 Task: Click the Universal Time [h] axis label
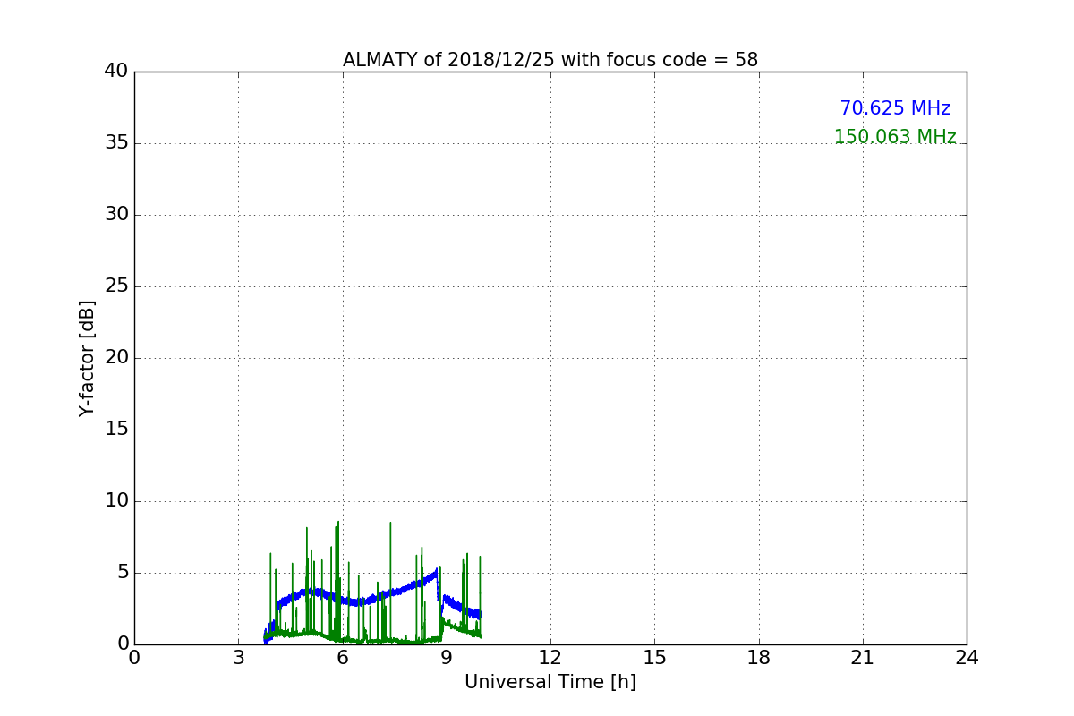tap(550, 682)
